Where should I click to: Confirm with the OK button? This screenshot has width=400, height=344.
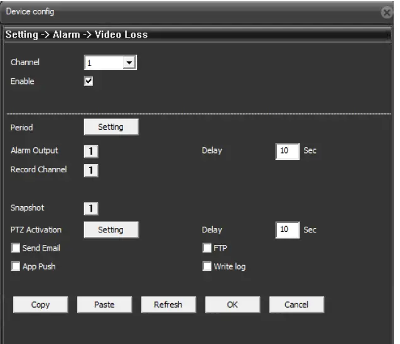[x=232, y=305]
